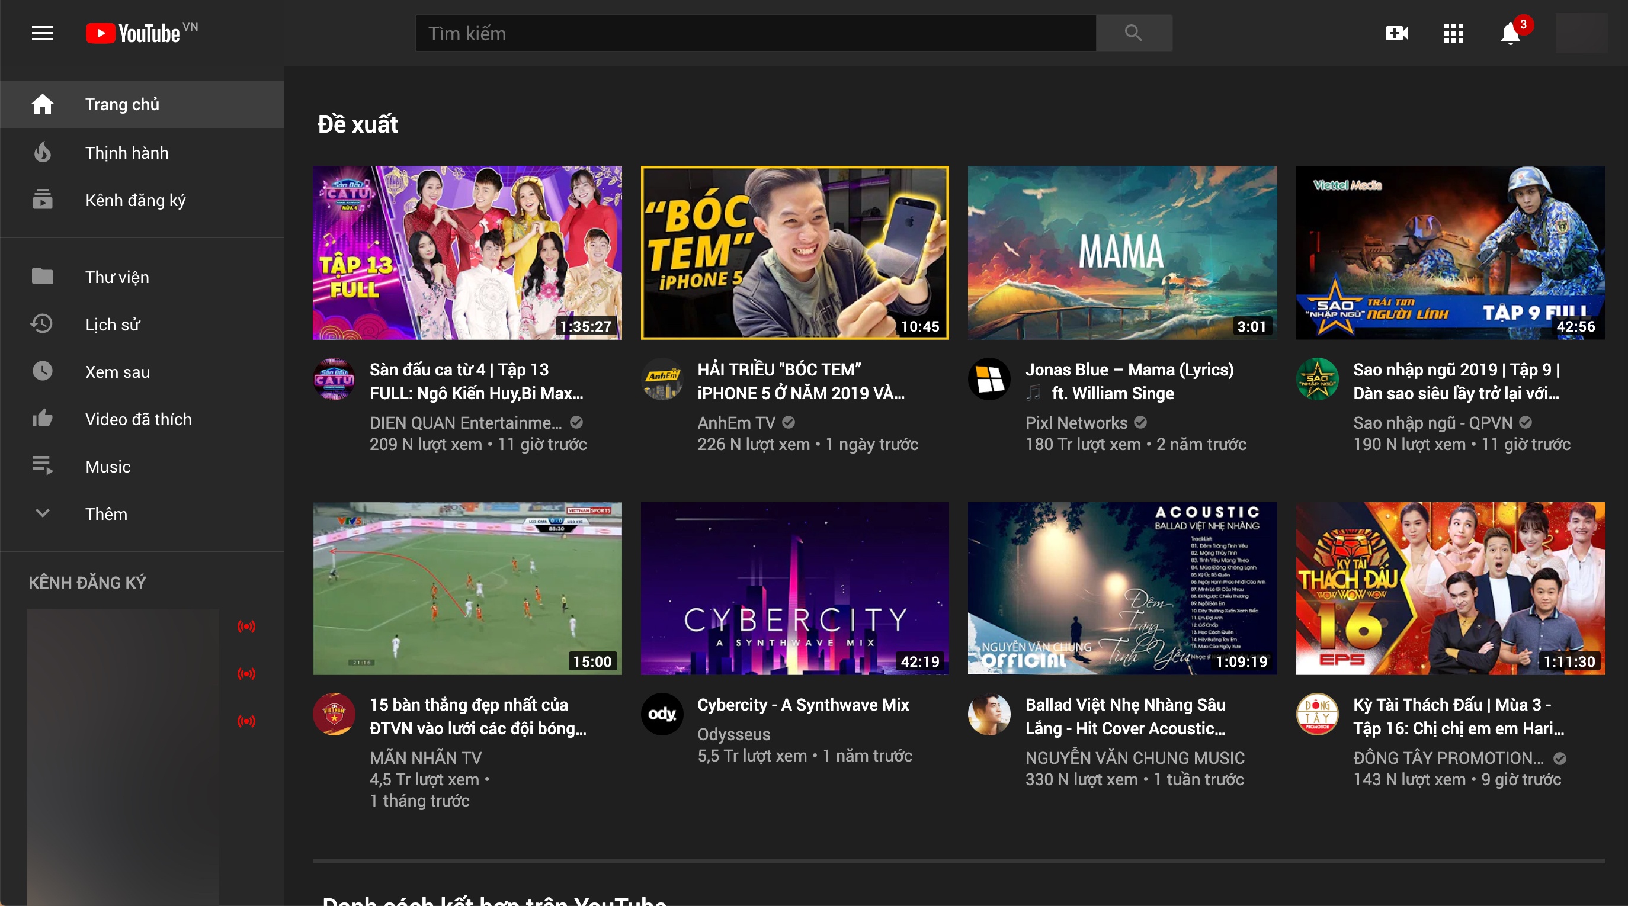1628x906 pixels.
Task: Open Jonas Blue – Mama video title
Action: pos(1129,370)
